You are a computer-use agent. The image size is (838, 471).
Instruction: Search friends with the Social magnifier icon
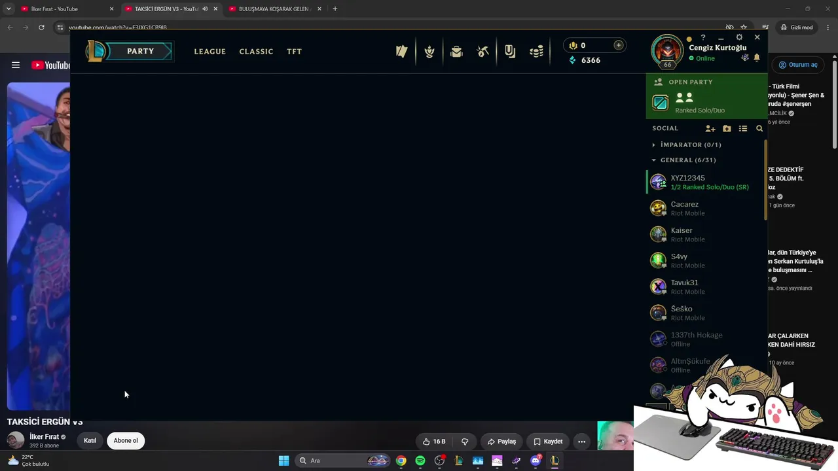pos(759,129)
